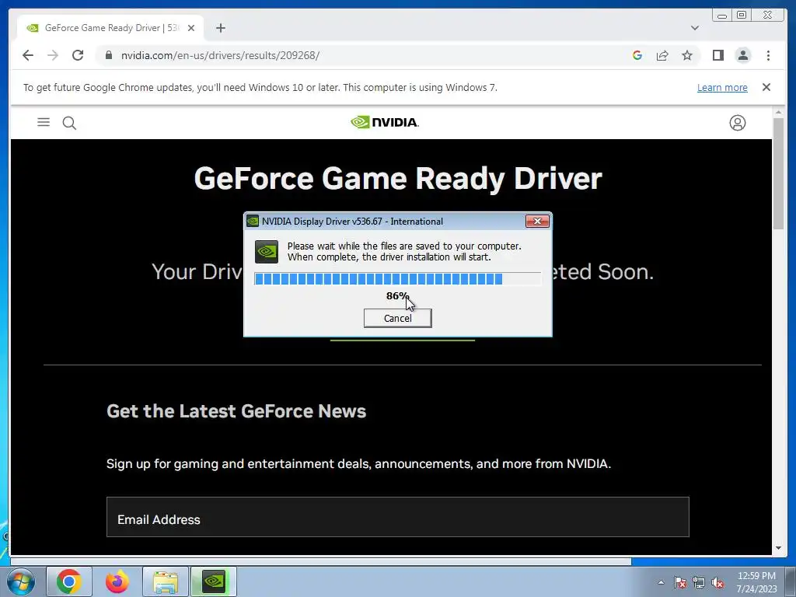This screenshot has height=597, width=796.
Task: Click the 86% progress text
Action: (397, 296)
